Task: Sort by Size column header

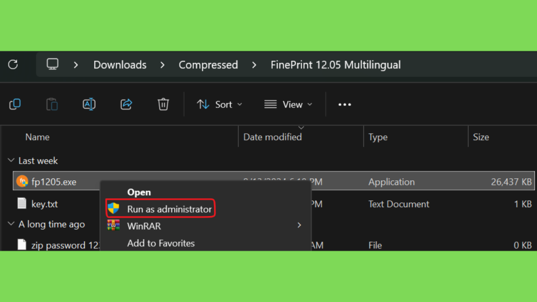Action: point(481,137)
